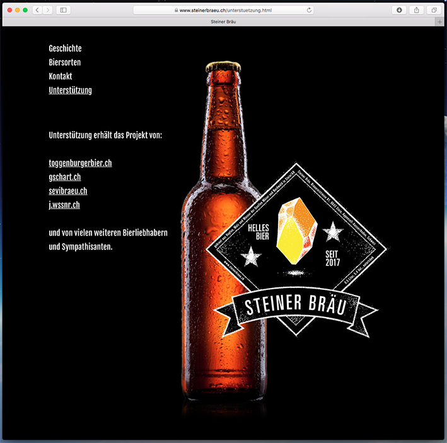
Task: Reload the page with the refresh icon
Action: 309,10
